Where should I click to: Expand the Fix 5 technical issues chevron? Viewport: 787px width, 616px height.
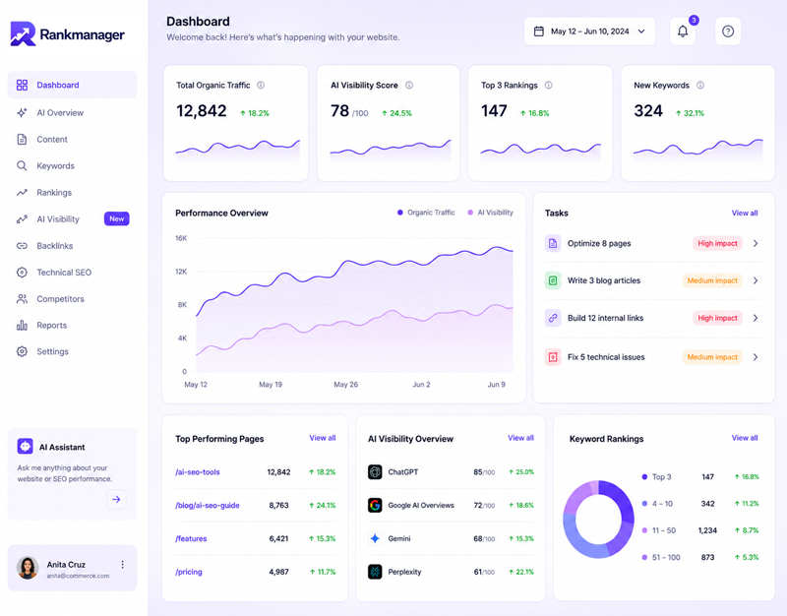pos(756,357)
